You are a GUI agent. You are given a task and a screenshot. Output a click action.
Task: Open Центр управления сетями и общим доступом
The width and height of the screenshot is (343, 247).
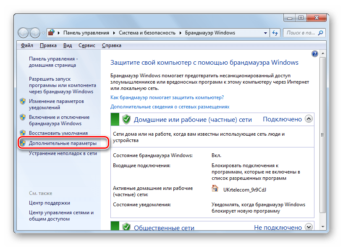tap(61, 215)
